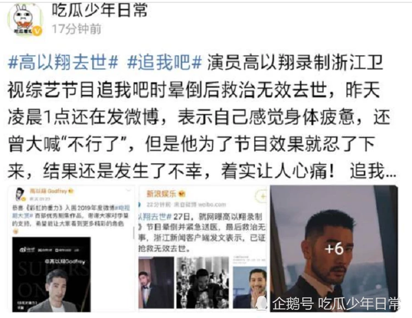Click the yellow verified V badge

(x=37, y=32)
